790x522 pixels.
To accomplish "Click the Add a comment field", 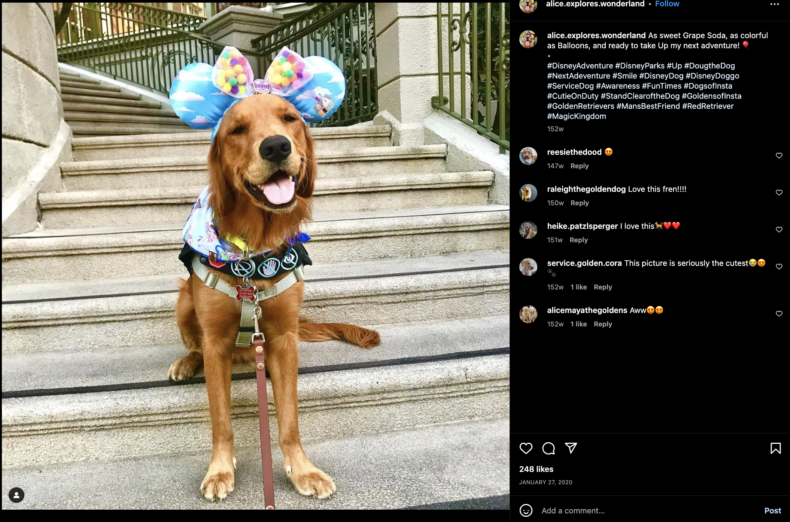I will (x=648, y=510).
